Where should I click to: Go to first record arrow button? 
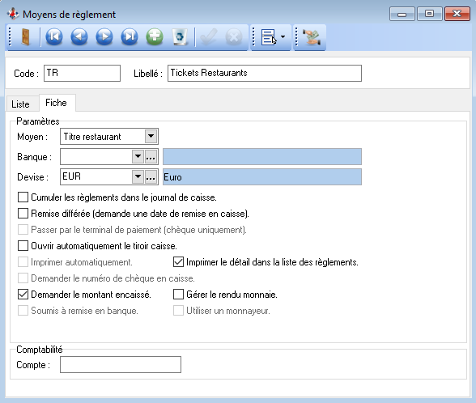[54, 37]
